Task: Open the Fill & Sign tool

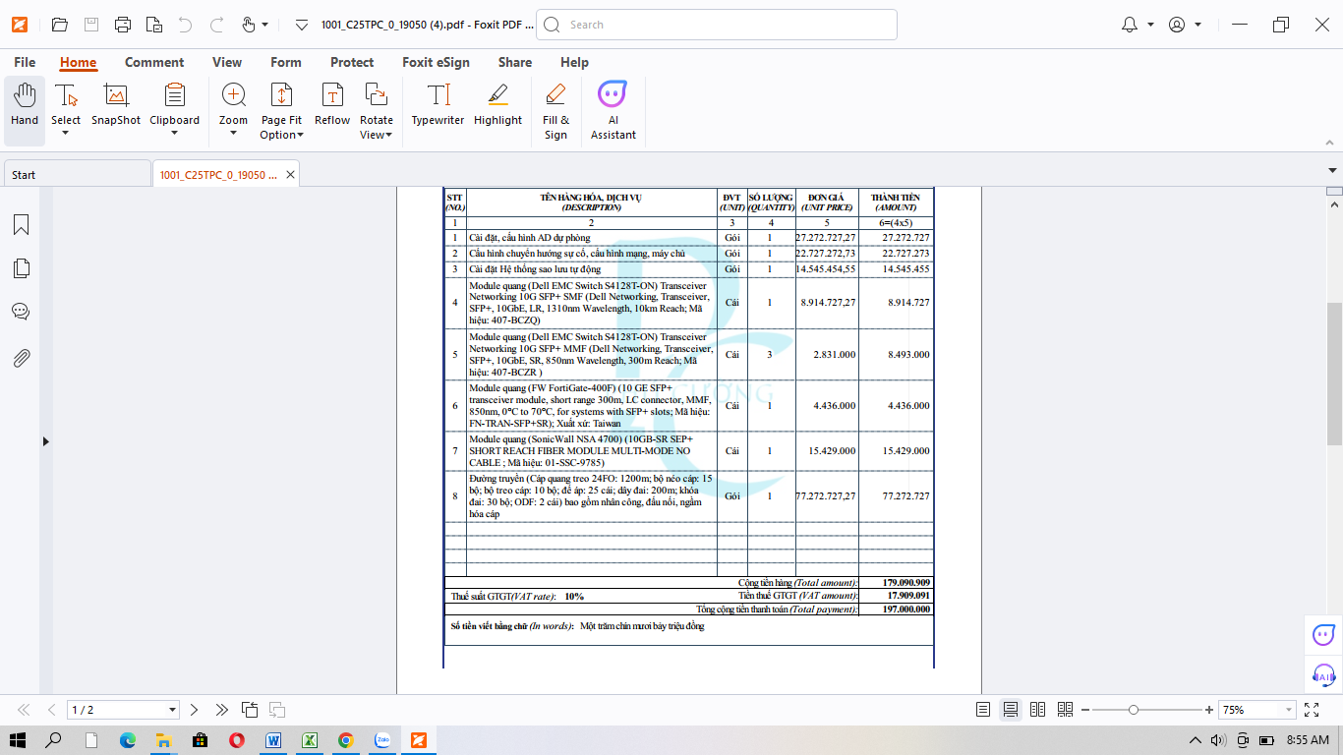Action: 555,110
